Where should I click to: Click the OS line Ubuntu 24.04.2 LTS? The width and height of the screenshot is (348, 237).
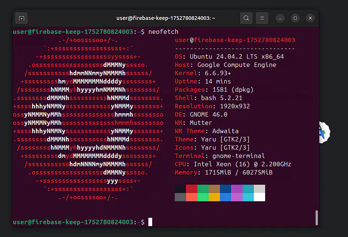click(229, 56)
